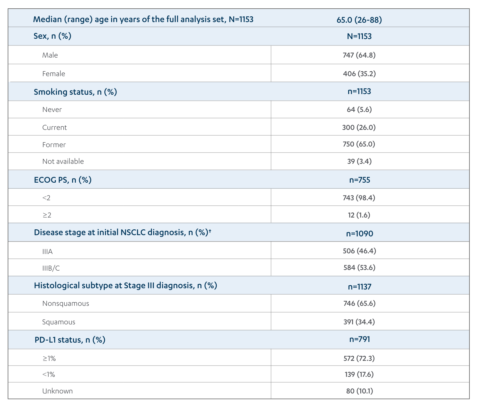
Task: Select the Former smoking row label
Action: (x=54, y=145)
